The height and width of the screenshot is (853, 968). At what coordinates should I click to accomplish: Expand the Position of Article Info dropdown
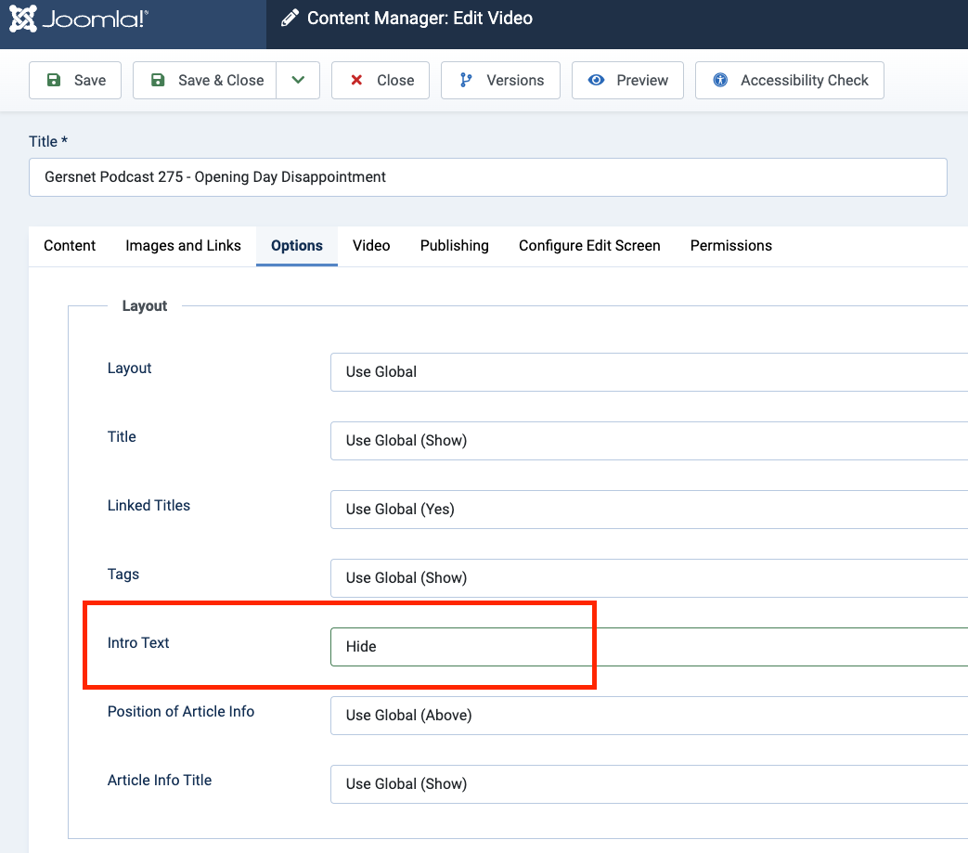[x=648, y=716]
